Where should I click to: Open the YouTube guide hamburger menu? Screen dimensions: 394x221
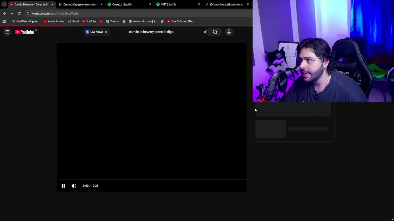coord(7,32)
